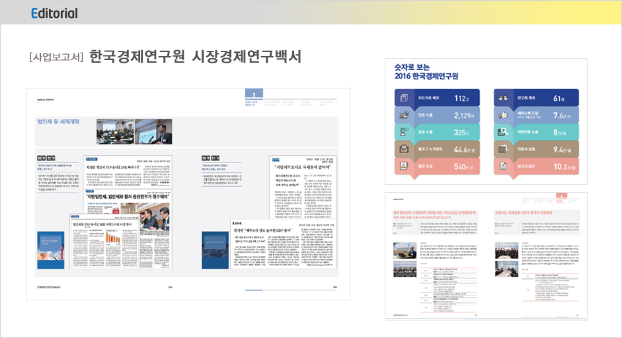Click the orange heading on lower spread's left page
This screenshot has width=622, height=338.
434,215
